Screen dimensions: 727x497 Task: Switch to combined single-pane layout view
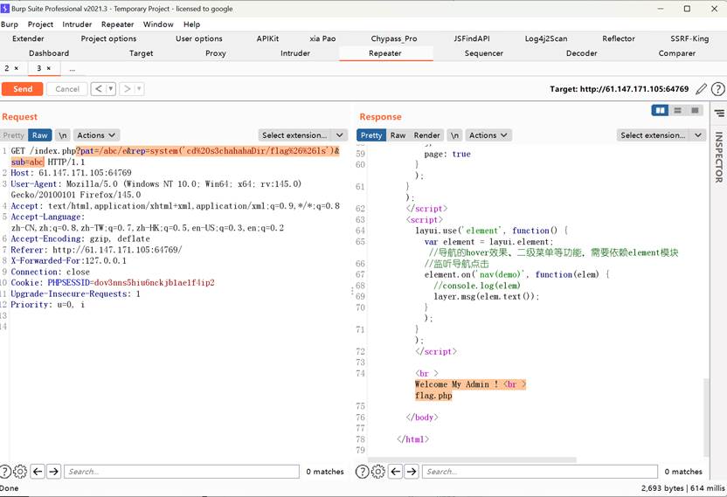[695, 110]
